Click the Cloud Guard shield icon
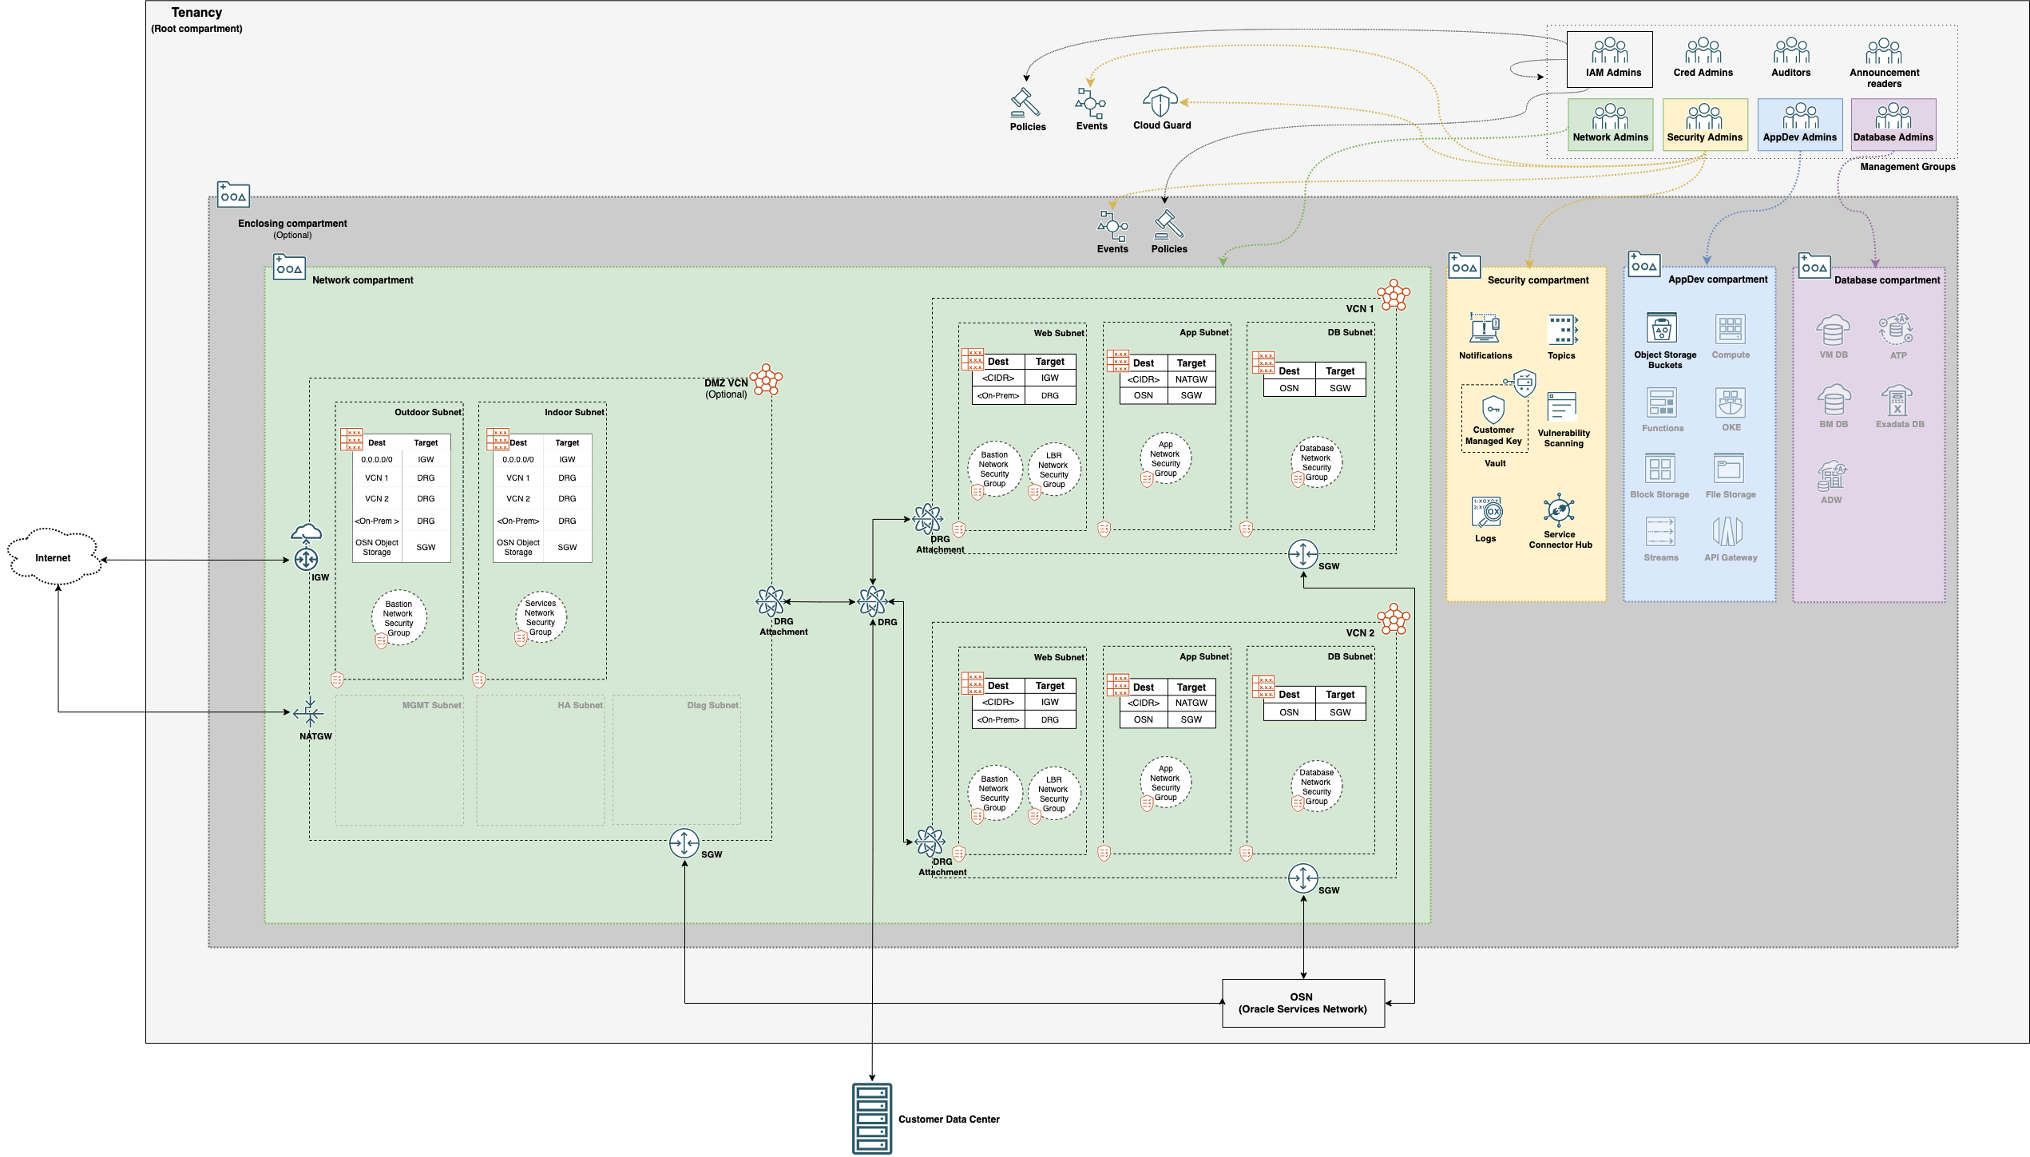 [1160, 102]
